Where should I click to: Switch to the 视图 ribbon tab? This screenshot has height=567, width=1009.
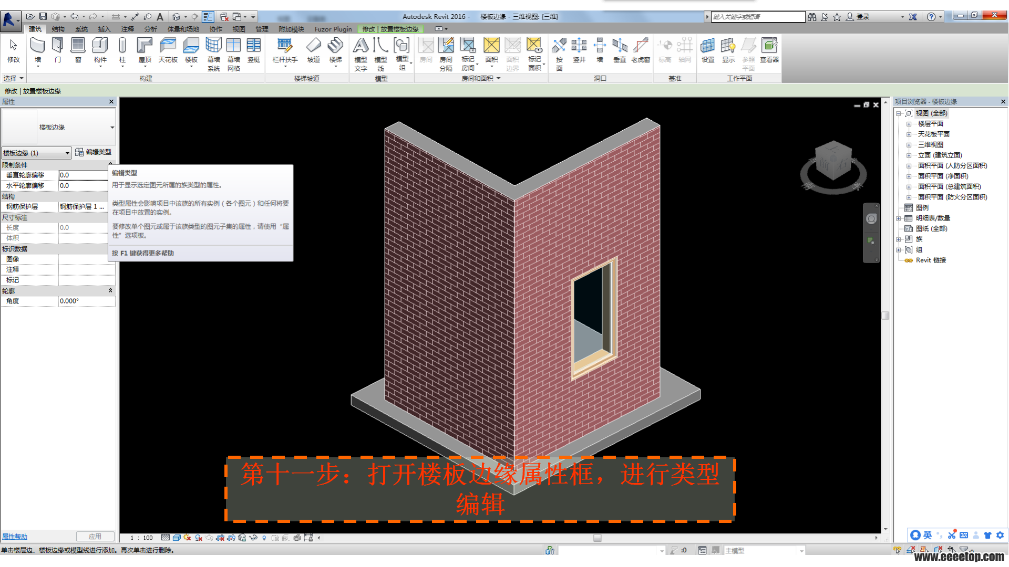tap(239, 29)
